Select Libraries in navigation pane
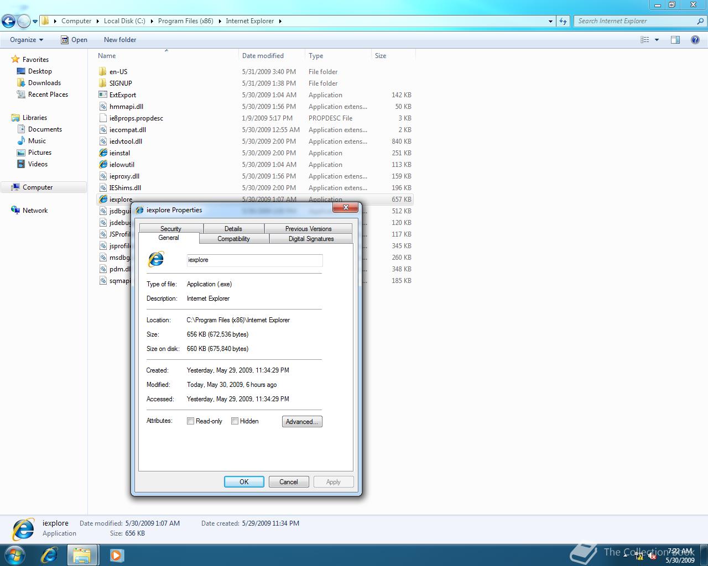Viewport: 708px width, 566px height. [x=34, y=118]
